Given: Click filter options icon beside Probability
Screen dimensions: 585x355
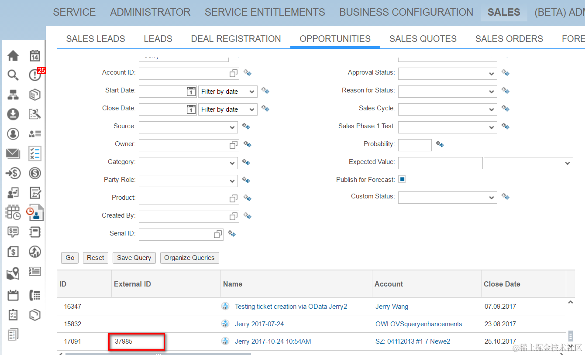Looking at the screenshot, I should pyautogui.click(x=440, y=144).
